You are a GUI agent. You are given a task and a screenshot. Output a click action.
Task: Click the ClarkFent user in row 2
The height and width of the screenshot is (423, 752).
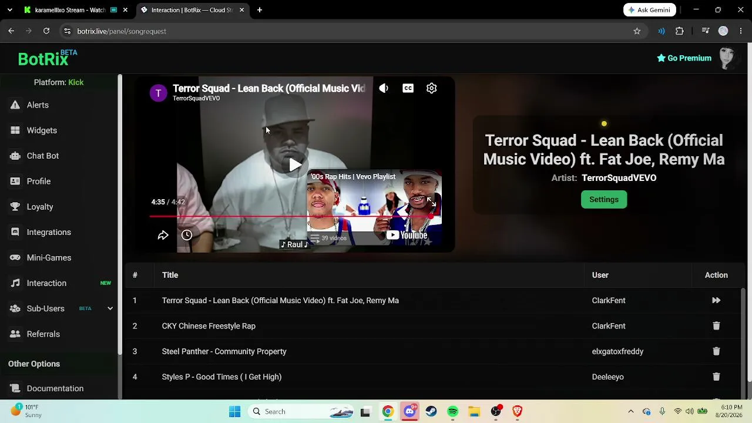pyautogui.click(x=609, y=326)
